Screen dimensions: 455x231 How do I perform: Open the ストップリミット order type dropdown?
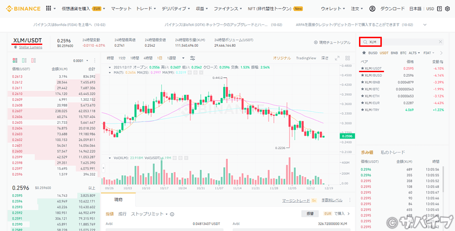pos(149,214)
